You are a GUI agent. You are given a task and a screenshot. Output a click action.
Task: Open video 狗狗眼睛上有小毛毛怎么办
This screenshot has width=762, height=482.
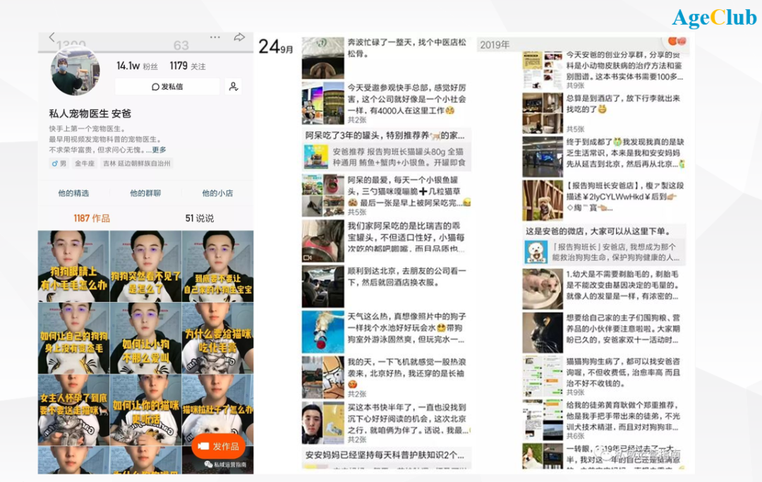(73, 266)
